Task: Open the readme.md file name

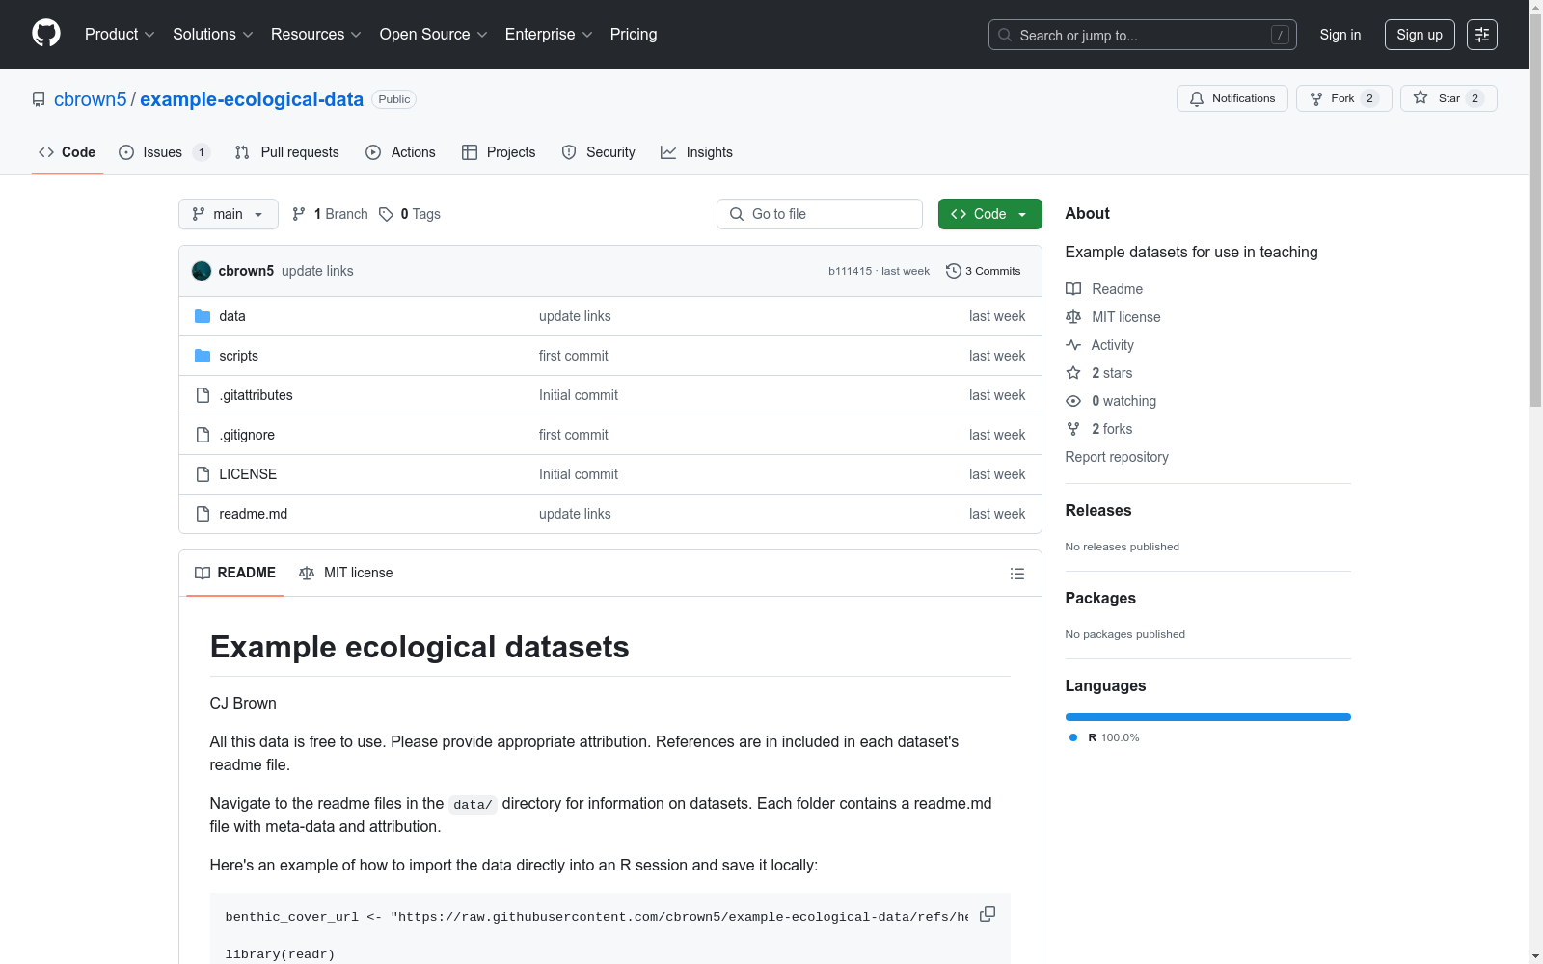Action: coord(253,514)
